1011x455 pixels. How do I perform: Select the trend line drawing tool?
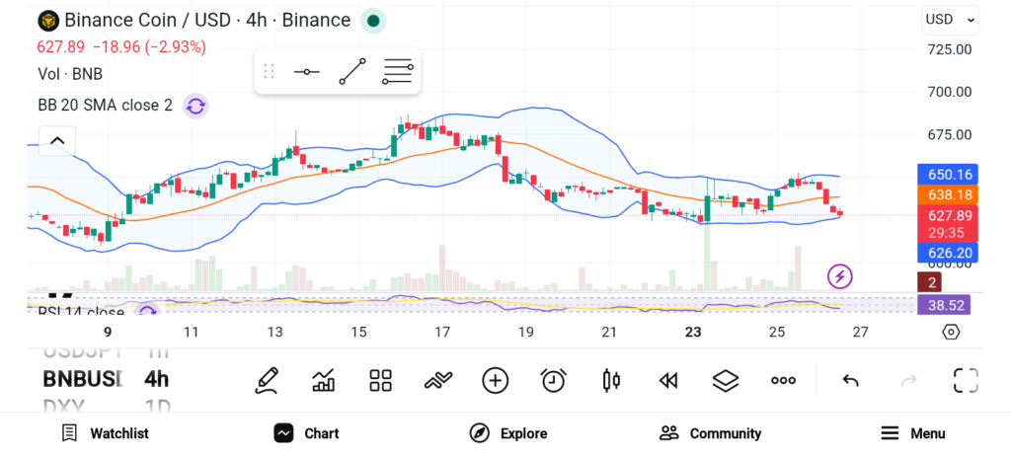tap(352, 72)
